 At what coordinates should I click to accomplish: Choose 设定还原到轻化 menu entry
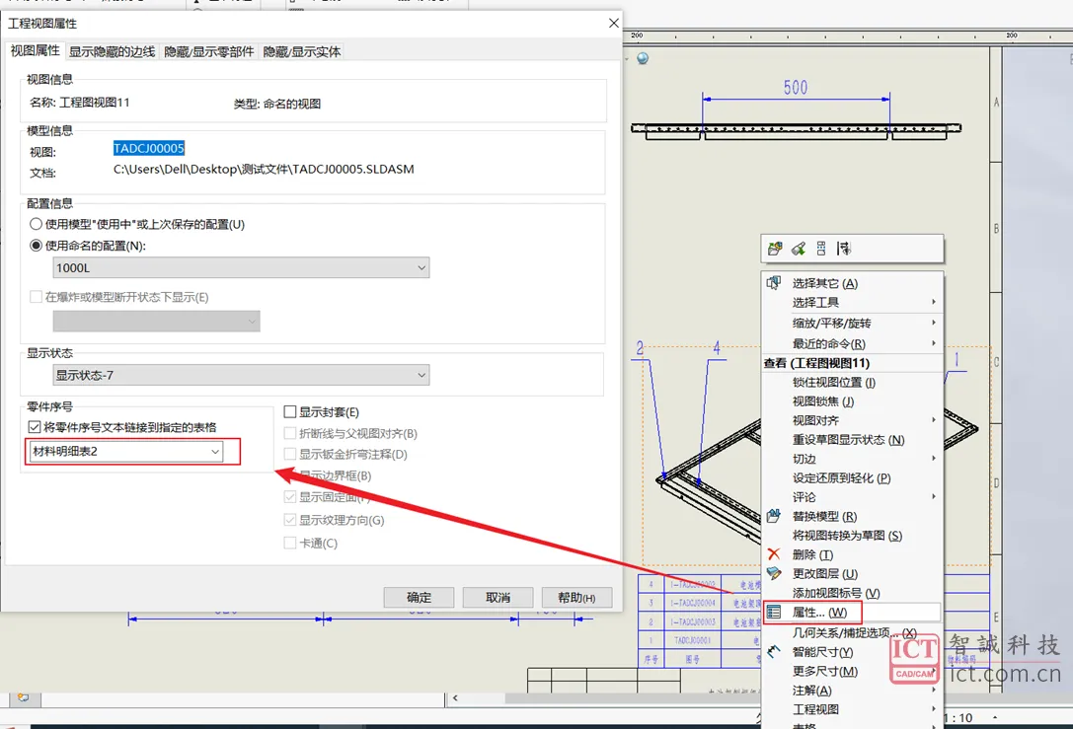(x=841, y=478)
